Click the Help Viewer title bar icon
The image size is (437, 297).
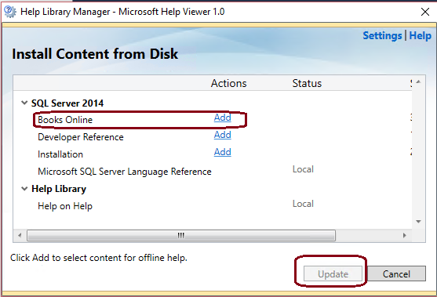10,12
